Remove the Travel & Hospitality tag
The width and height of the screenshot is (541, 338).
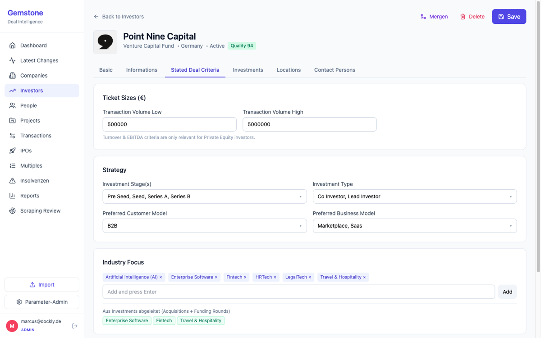pos(364,278)
